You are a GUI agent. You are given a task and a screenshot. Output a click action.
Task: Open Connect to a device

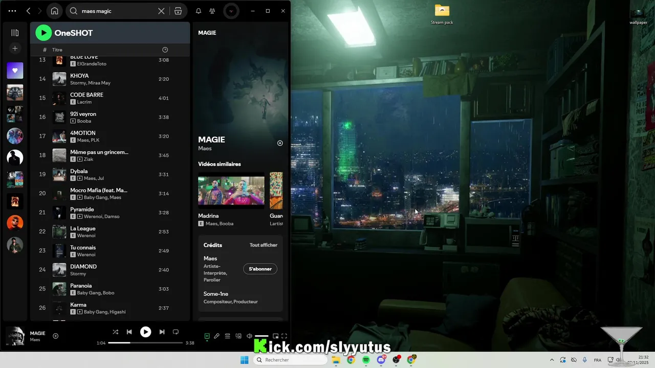pos(238,336)
